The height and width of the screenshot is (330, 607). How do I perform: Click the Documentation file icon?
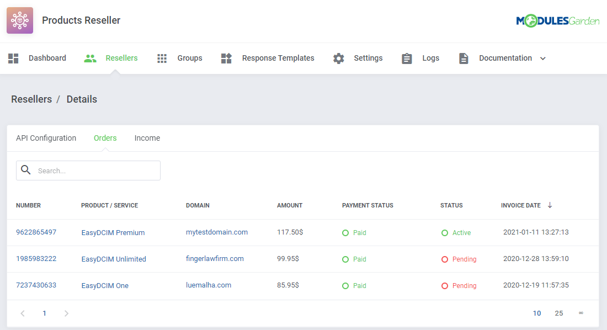tap(464, 58)
